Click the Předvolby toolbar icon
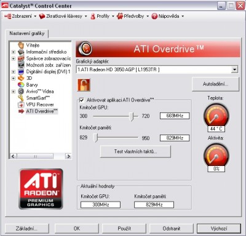This screenshot has height=236, width=246. (x=120, y=16)
